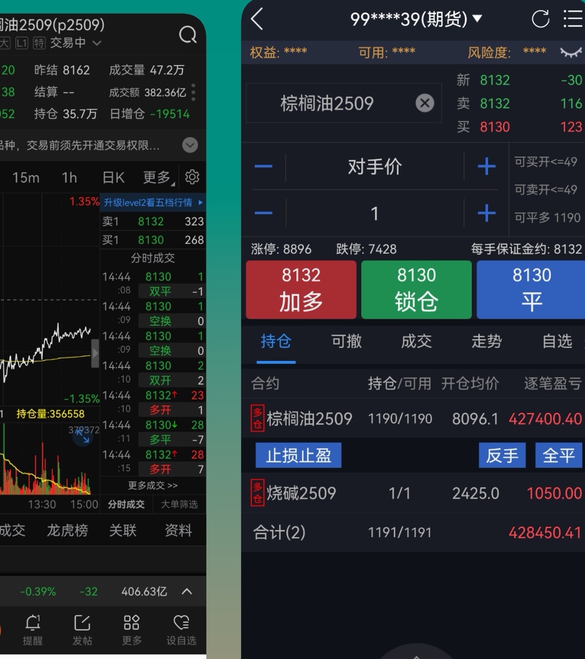Switch to the 持仓 tab
This screenshot has width=585, height=659.
tap(276, 341)
